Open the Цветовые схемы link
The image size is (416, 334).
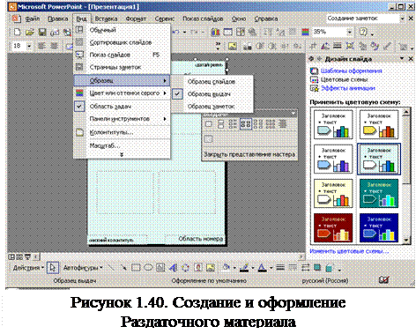pyautogui.click(x=344, y=79)
